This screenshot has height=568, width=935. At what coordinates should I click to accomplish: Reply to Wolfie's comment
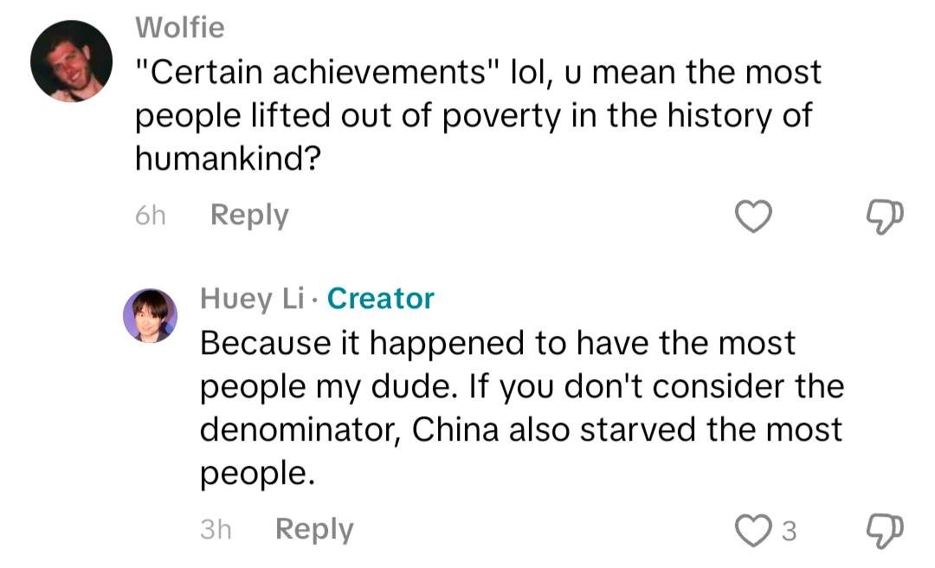pos(249,215)
